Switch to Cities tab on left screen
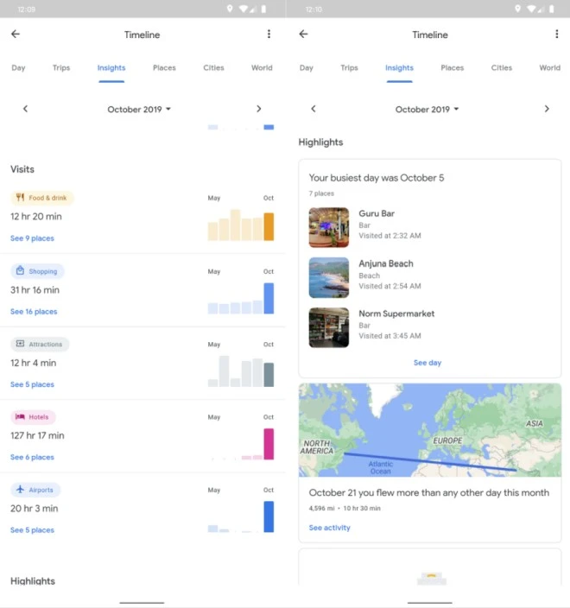Image resolution: width=570 pixels, height=608 pixels. tap(213, 68)
